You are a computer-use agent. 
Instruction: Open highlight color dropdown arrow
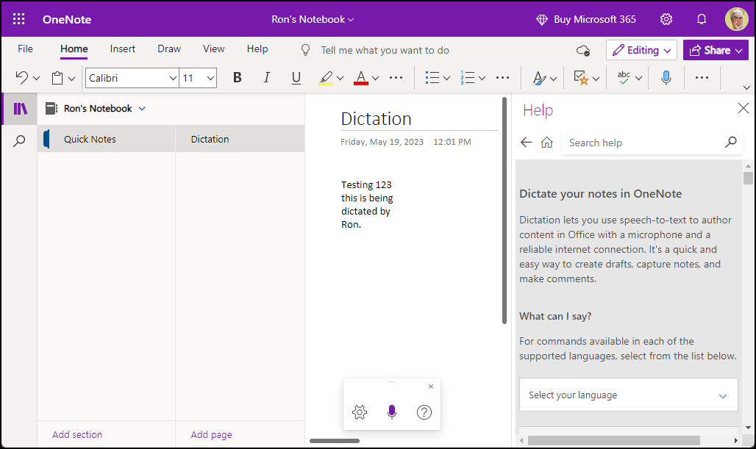340,78
